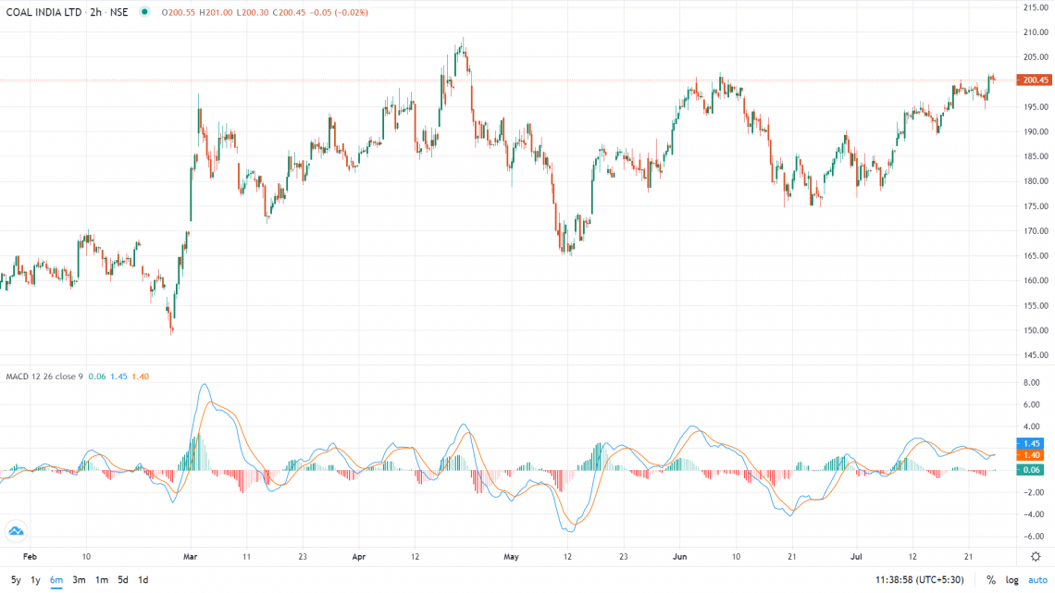Click the 195.00 price axis label
The width and height of the screenshot is (1055, 593).
point(1036,107)
